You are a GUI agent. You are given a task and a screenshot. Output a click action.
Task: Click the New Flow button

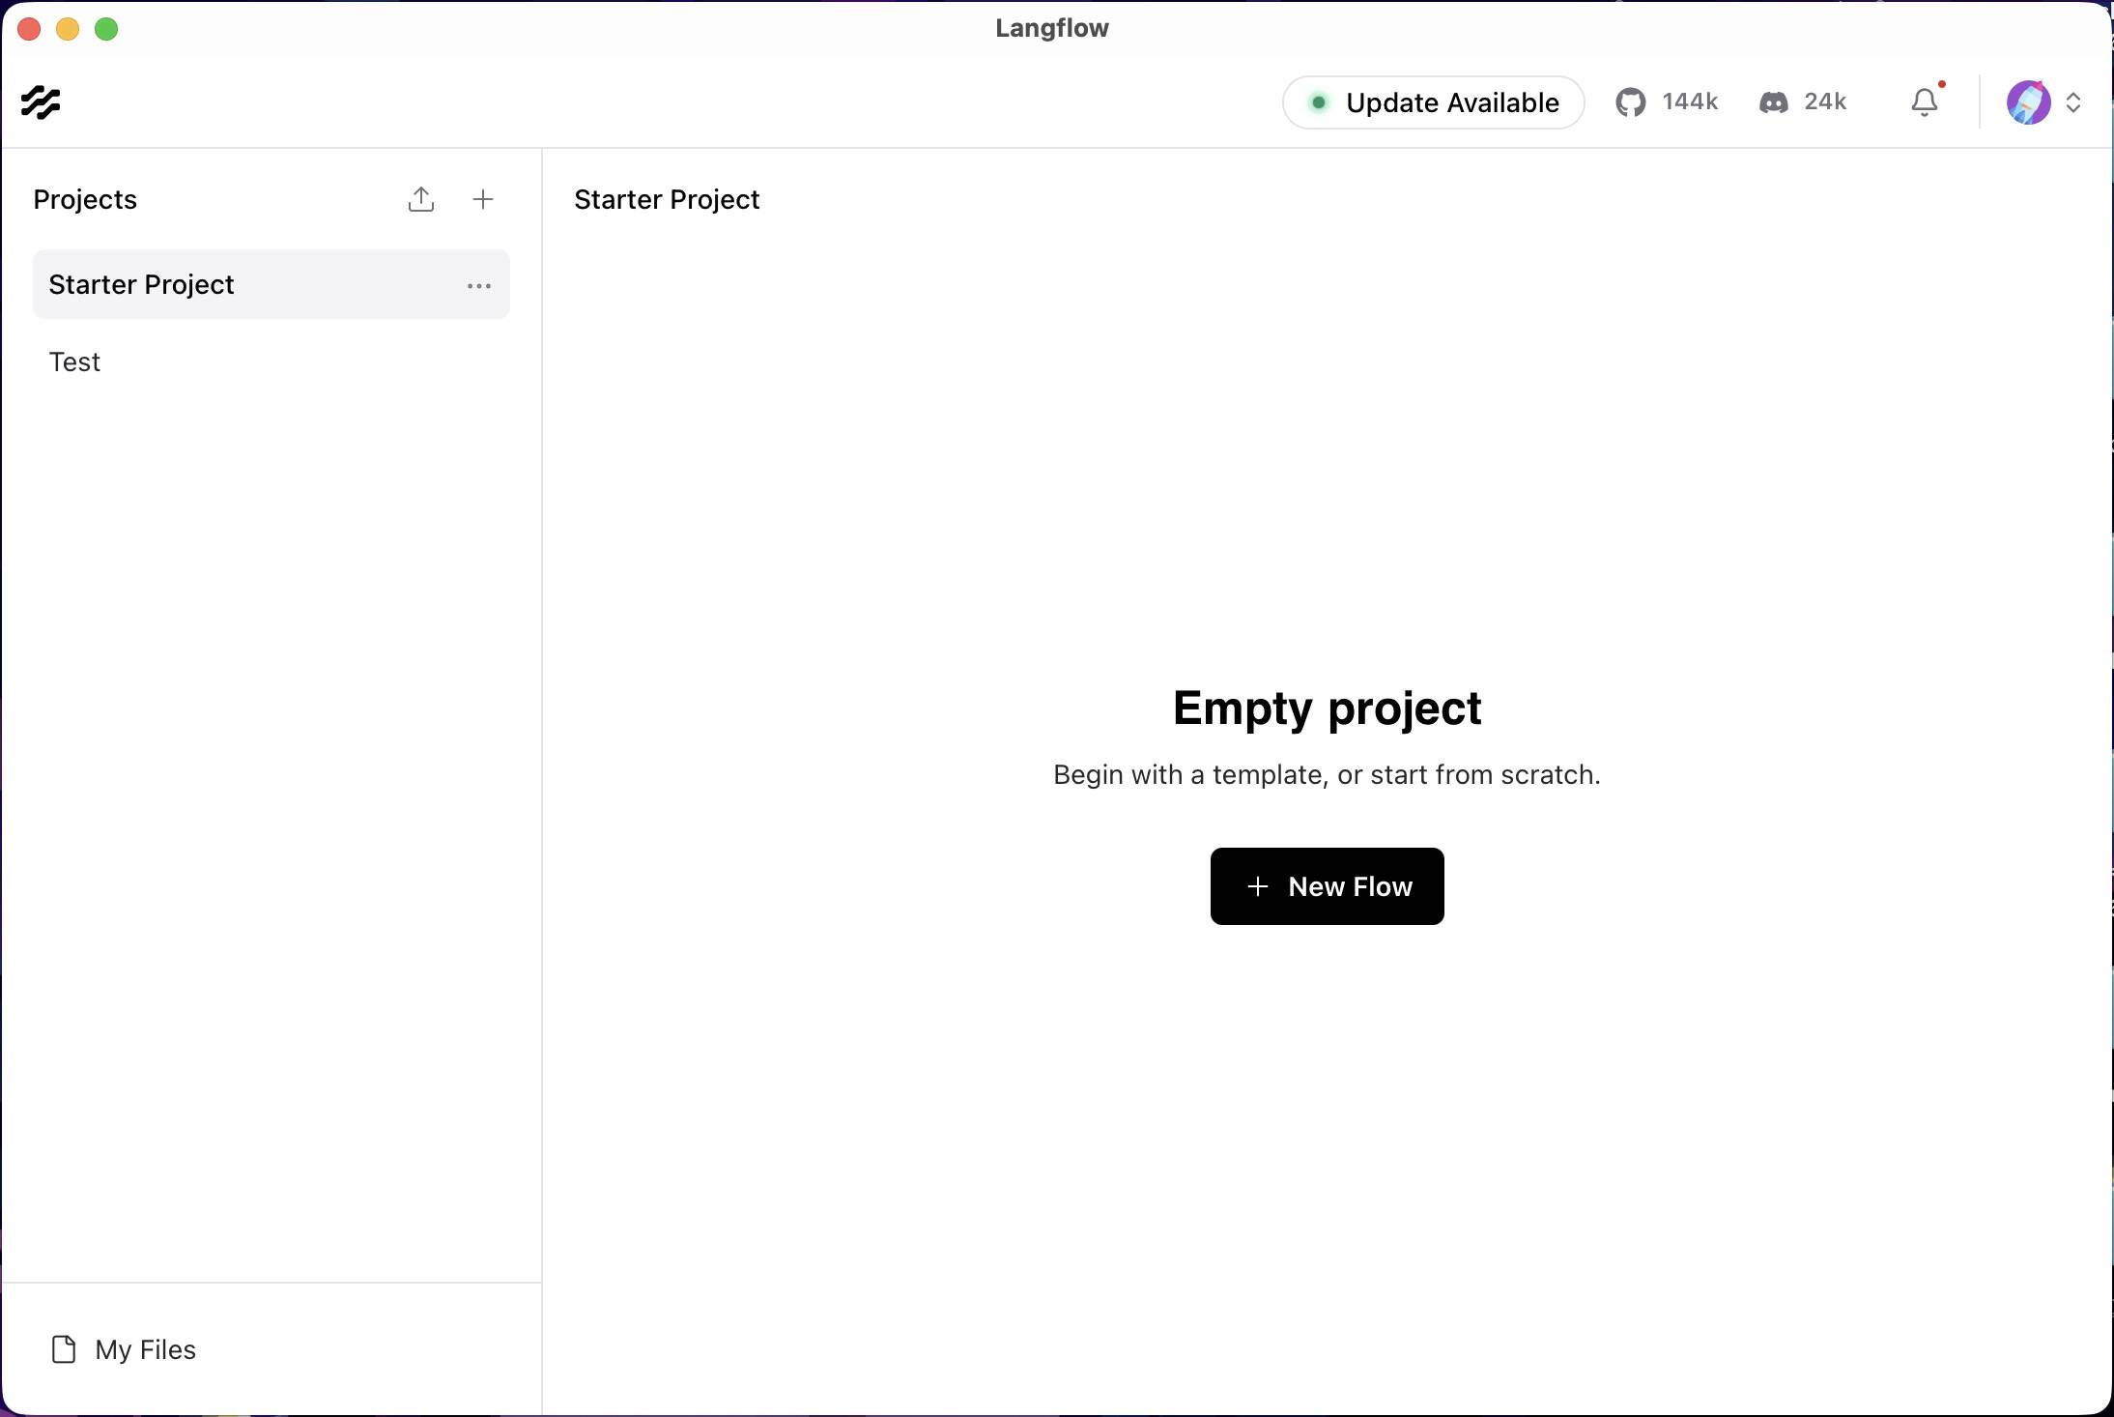tap(1327, 886)
